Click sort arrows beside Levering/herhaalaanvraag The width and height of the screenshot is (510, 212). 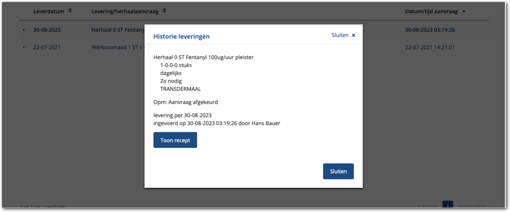[165, 11]
